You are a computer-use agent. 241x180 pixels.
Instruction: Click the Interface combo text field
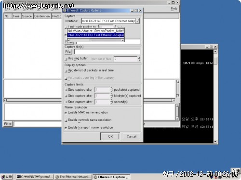pos(108,21)
